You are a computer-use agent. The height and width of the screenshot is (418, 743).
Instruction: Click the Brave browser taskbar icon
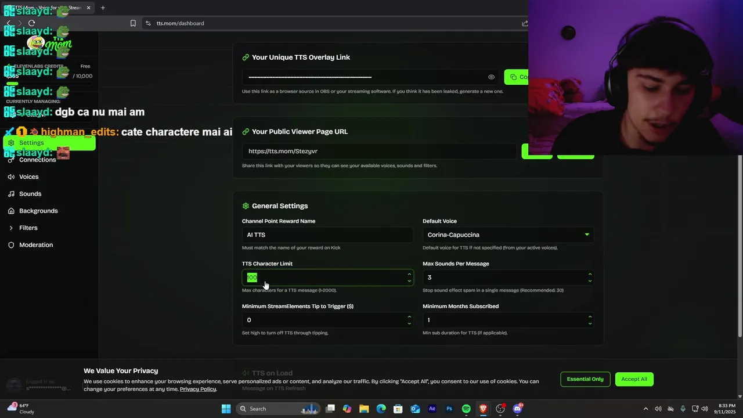(483, 409)
